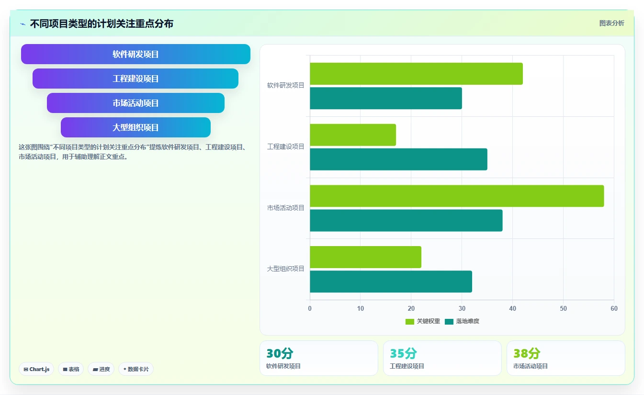
Task: Toggle the 关键权重 legend color swatch
Action: [410, 321]
